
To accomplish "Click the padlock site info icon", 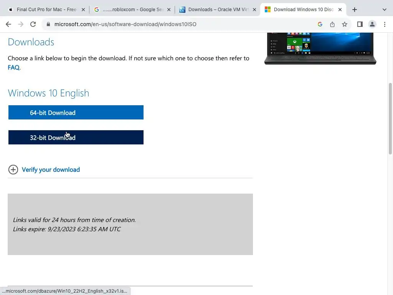I will 48,24.
